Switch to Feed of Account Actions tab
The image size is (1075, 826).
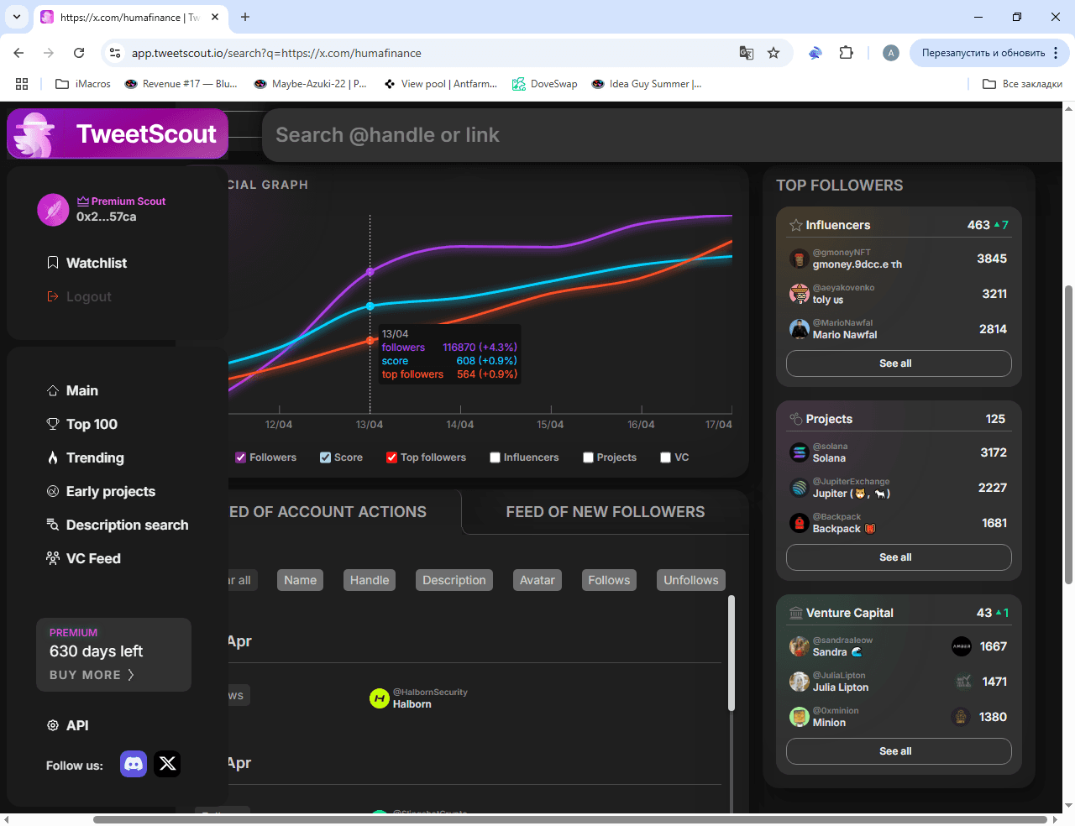point(328,512)
